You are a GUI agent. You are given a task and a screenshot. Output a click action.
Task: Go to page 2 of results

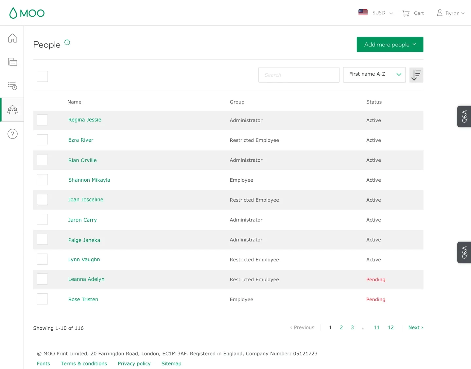(341, 327)
